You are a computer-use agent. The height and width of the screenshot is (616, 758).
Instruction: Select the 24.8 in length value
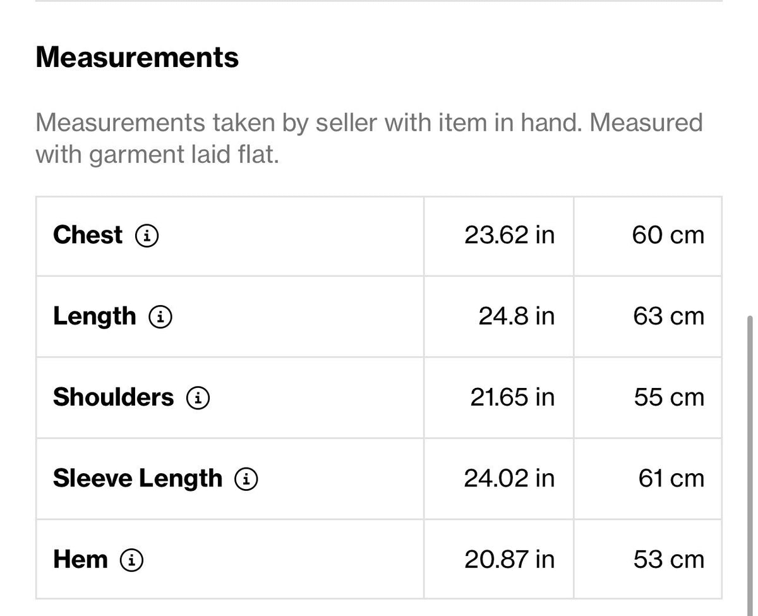pyautogui.click(x=517, y=316)
